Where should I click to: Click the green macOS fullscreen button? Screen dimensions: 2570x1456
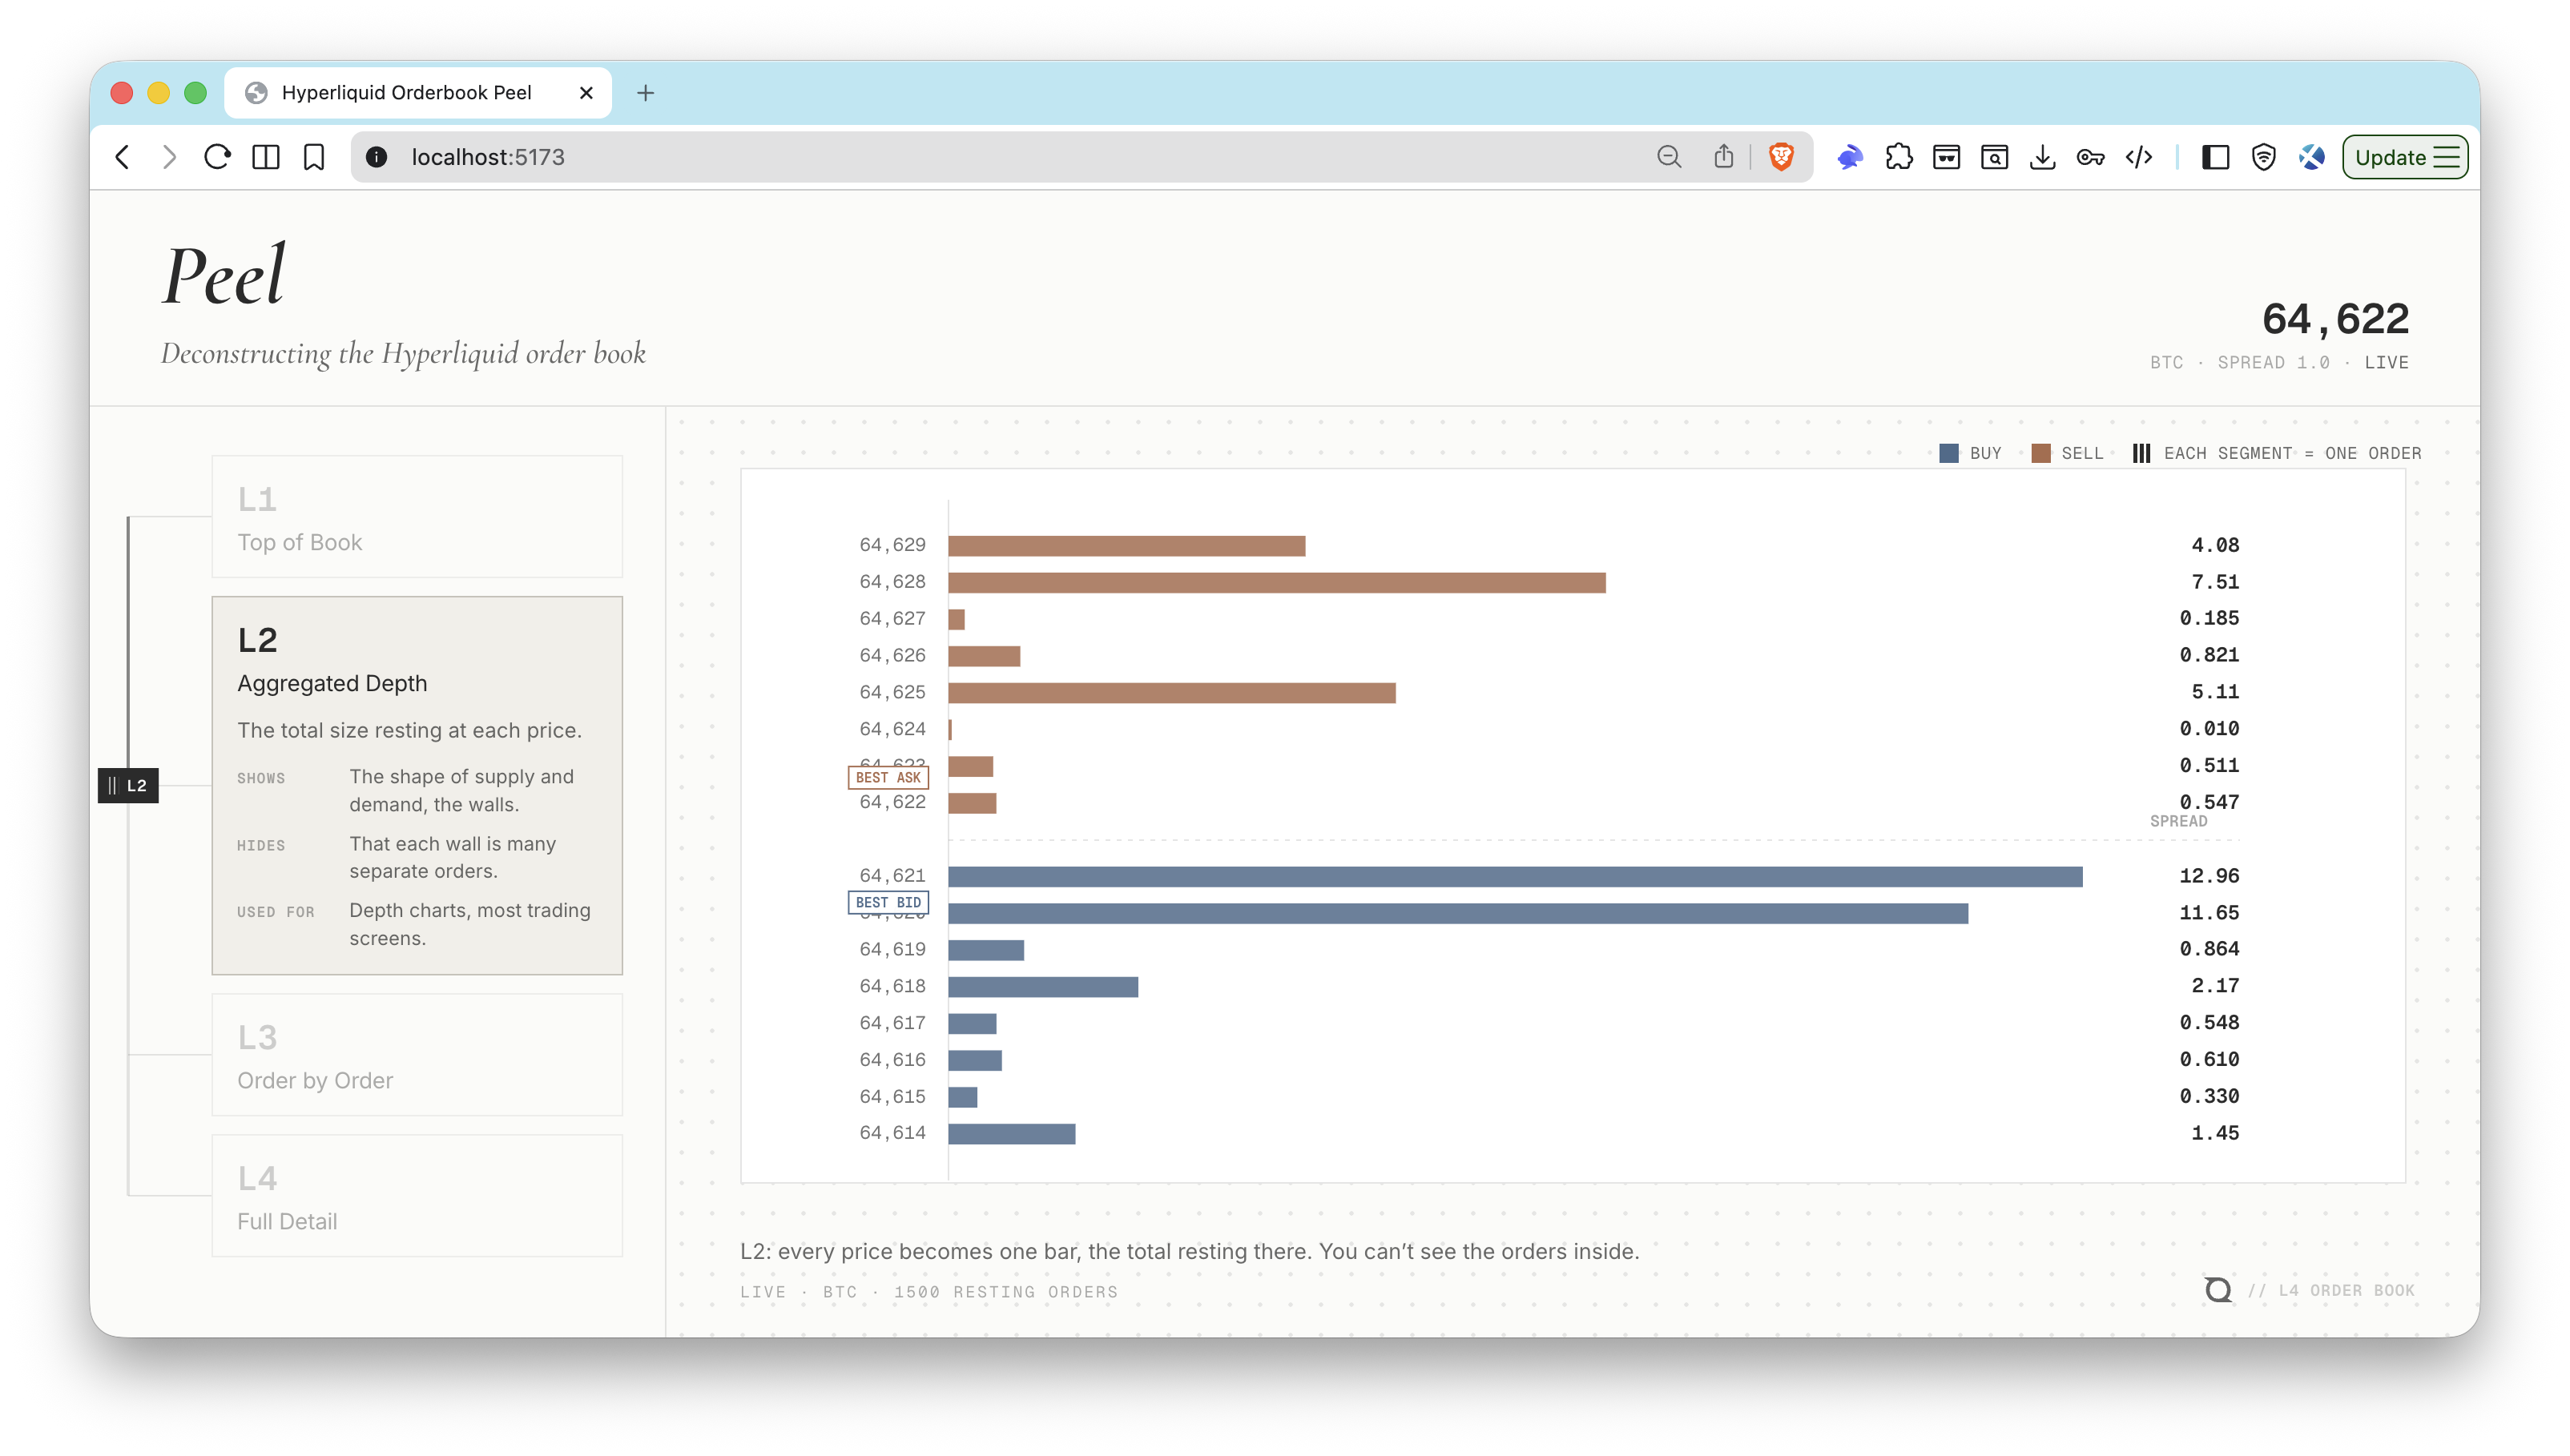(x=196, y=93)
